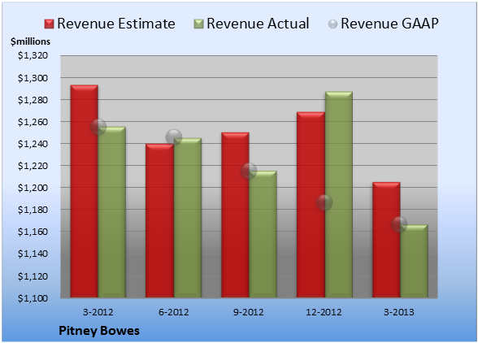
Task: Click the $1,140 axis value
Action: coord(33,254)
